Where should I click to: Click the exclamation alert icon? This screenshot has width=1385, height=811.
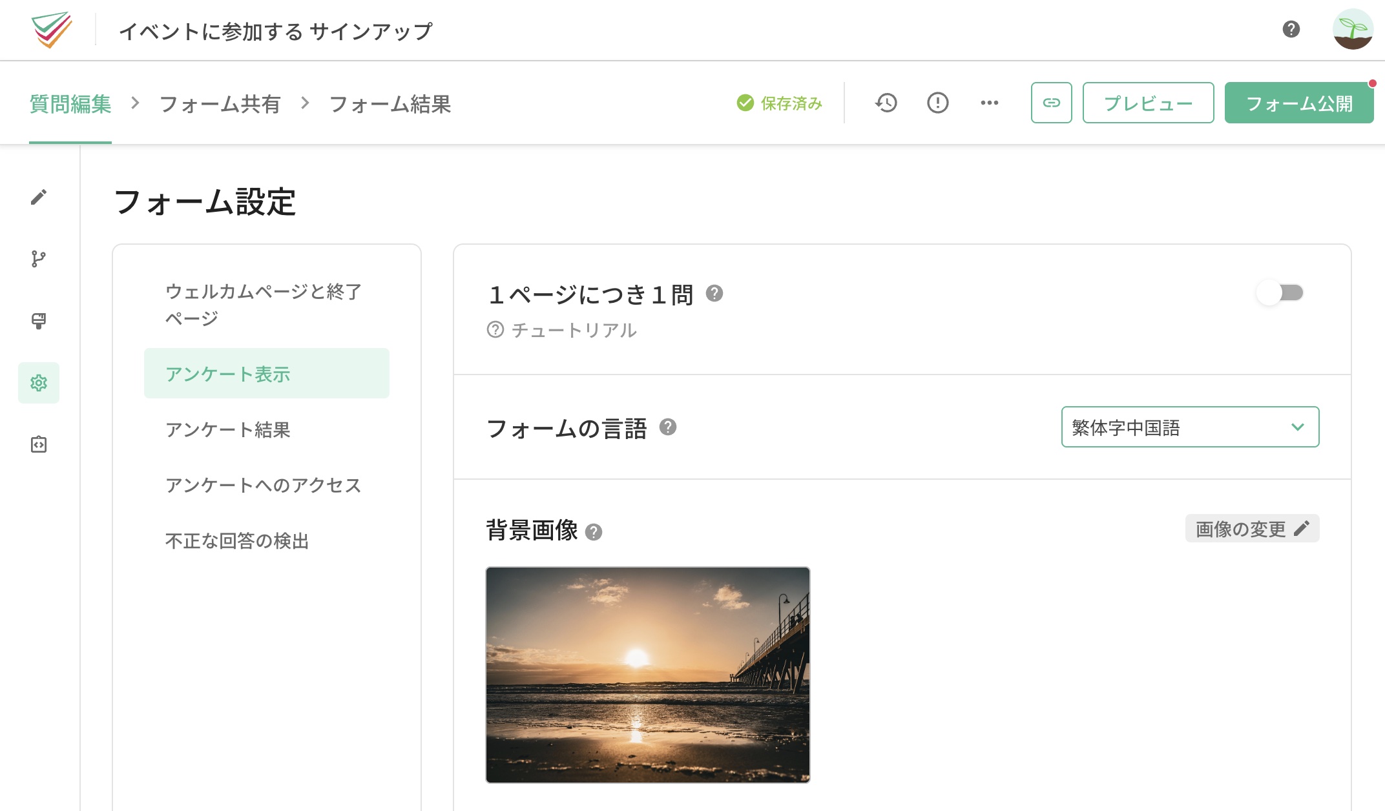[x=937, y=103]
